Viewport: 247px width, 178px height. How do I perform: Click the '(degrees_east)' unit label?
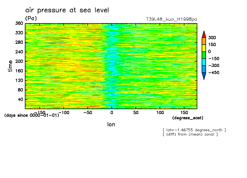[x=188, y=118]
